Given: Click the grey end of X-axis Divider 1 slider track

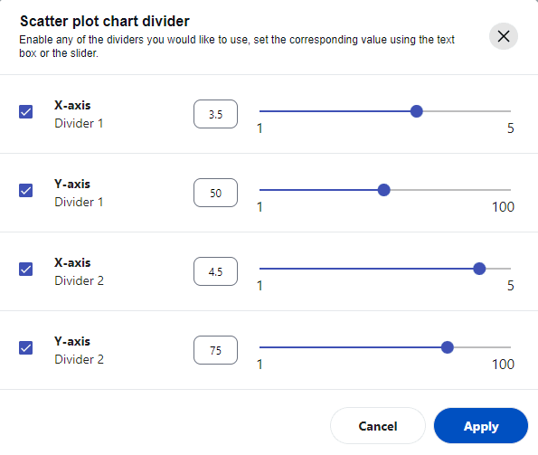Looking at the screenshot, I should 467,111.
